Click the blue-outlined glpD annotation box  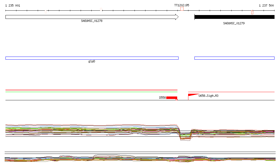[x=92, y=58]
